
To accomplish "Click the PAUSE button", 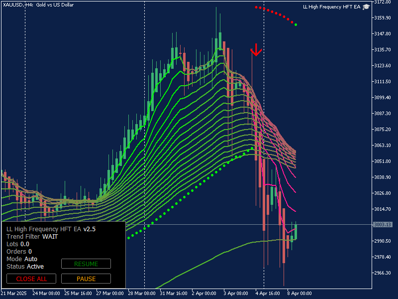I will click(86, 279).
